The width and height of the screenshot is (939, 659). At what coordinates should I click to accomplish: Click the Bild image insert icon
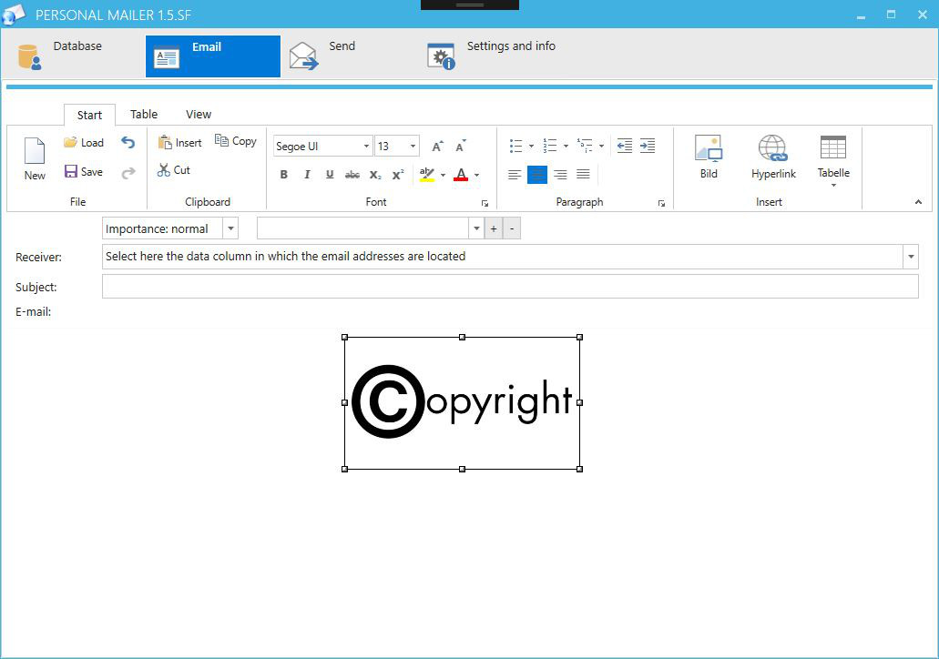point(709,147)
